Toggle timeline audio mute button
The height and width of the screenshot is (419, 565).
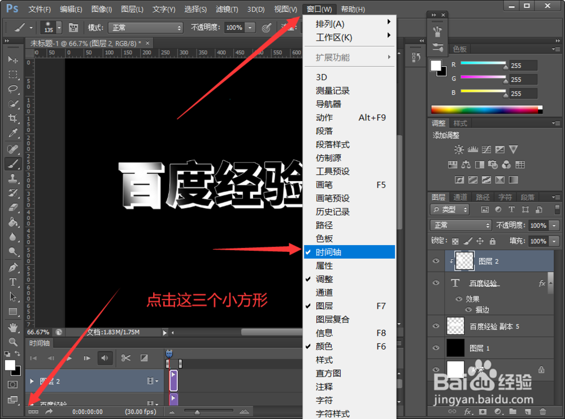[x=105, y=358]
